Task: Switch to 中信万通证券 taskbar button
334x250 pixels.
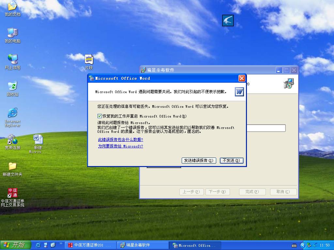Action: (x=91, y=245)
